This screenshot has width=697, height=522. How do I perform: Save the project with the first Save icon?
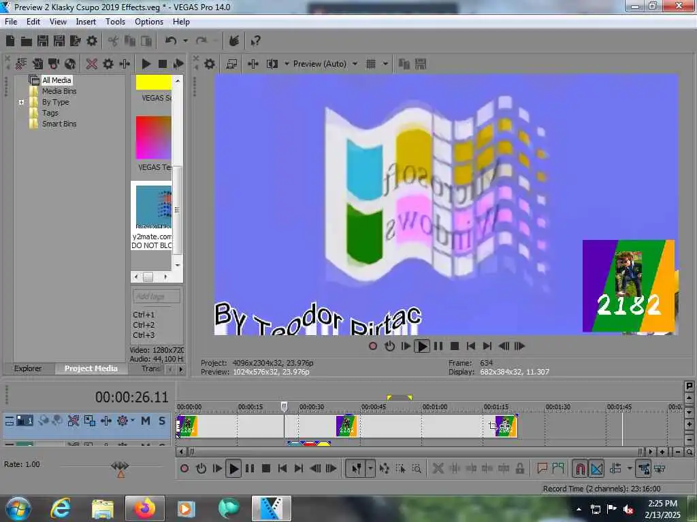(43, 41)
